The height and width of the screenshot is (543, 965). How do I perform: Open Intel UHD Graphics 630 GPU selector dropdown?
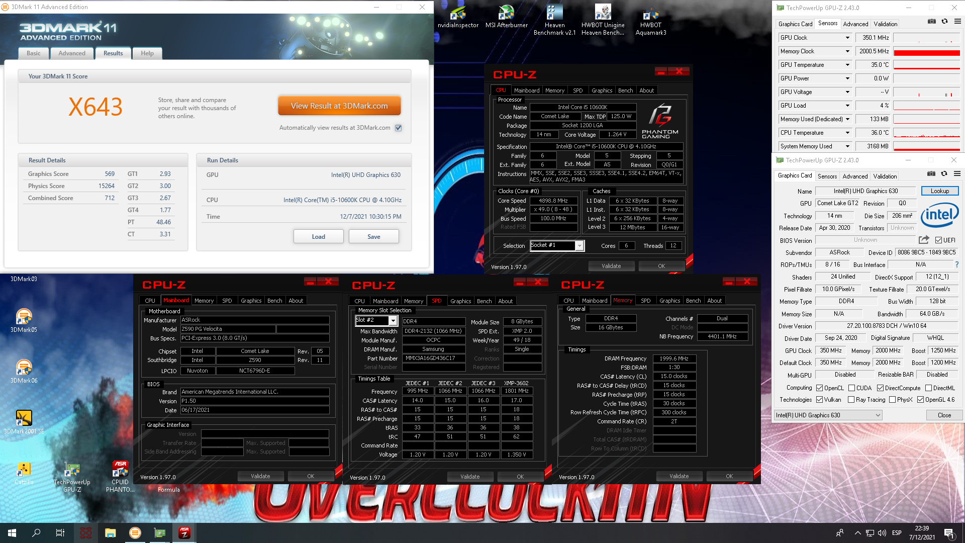click(x=828, y=415)
